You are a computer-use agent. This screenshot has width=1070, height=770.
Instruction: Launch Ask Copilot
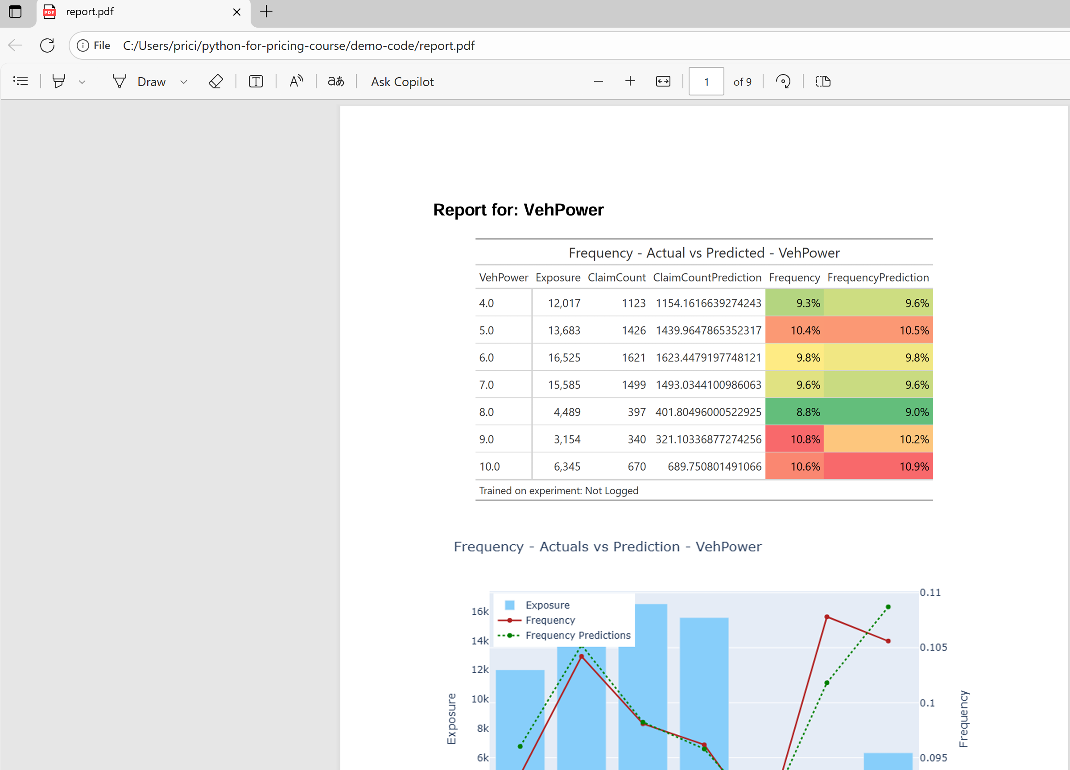402,81
